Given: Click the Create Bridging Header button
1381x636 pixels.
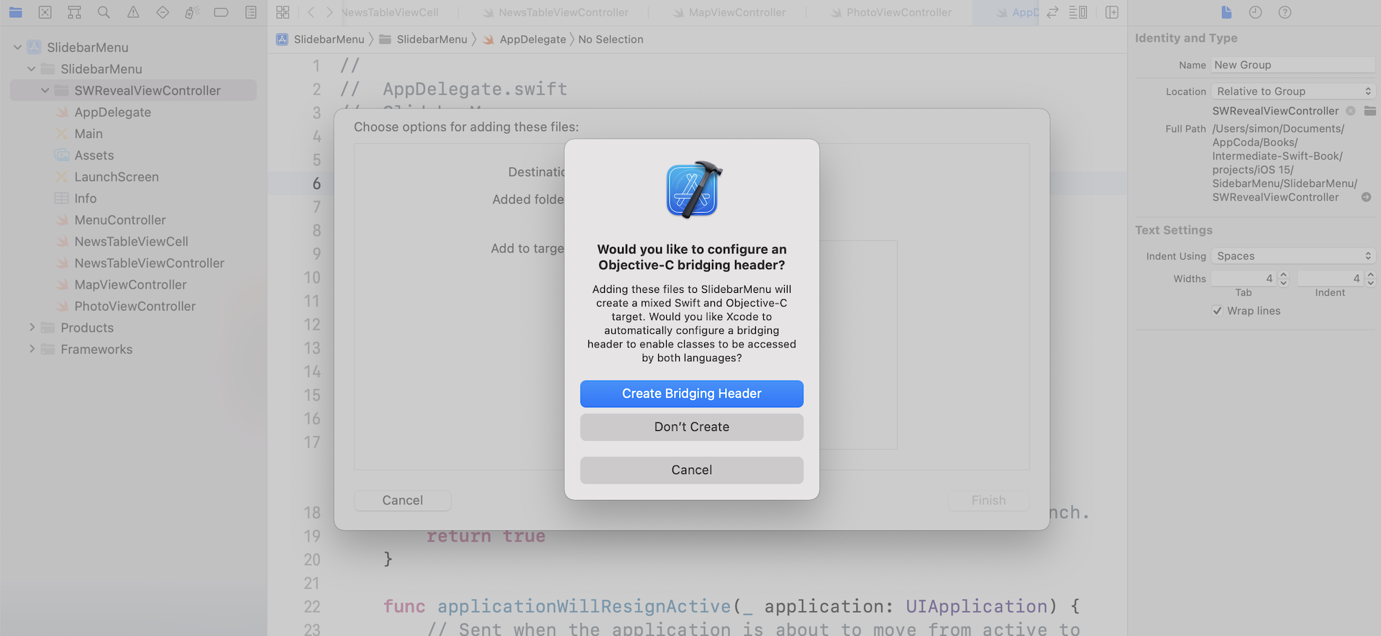Looking at the screenshot, I should [691, 394].
